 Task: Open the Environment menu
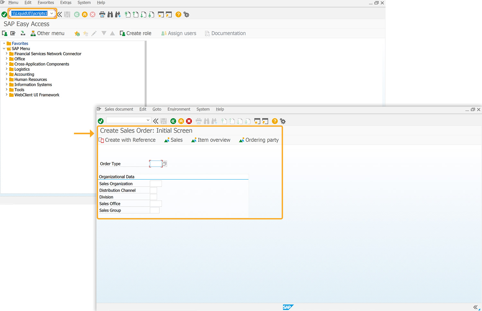pos(179,109)
